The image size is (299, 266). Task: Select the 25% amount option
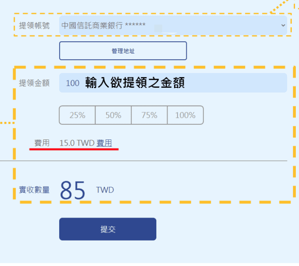click(78, 115)
